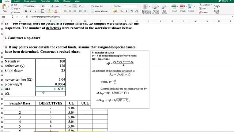Apply the yellow fill color swatch
234x132 pixels.
(x=49, y=11)
